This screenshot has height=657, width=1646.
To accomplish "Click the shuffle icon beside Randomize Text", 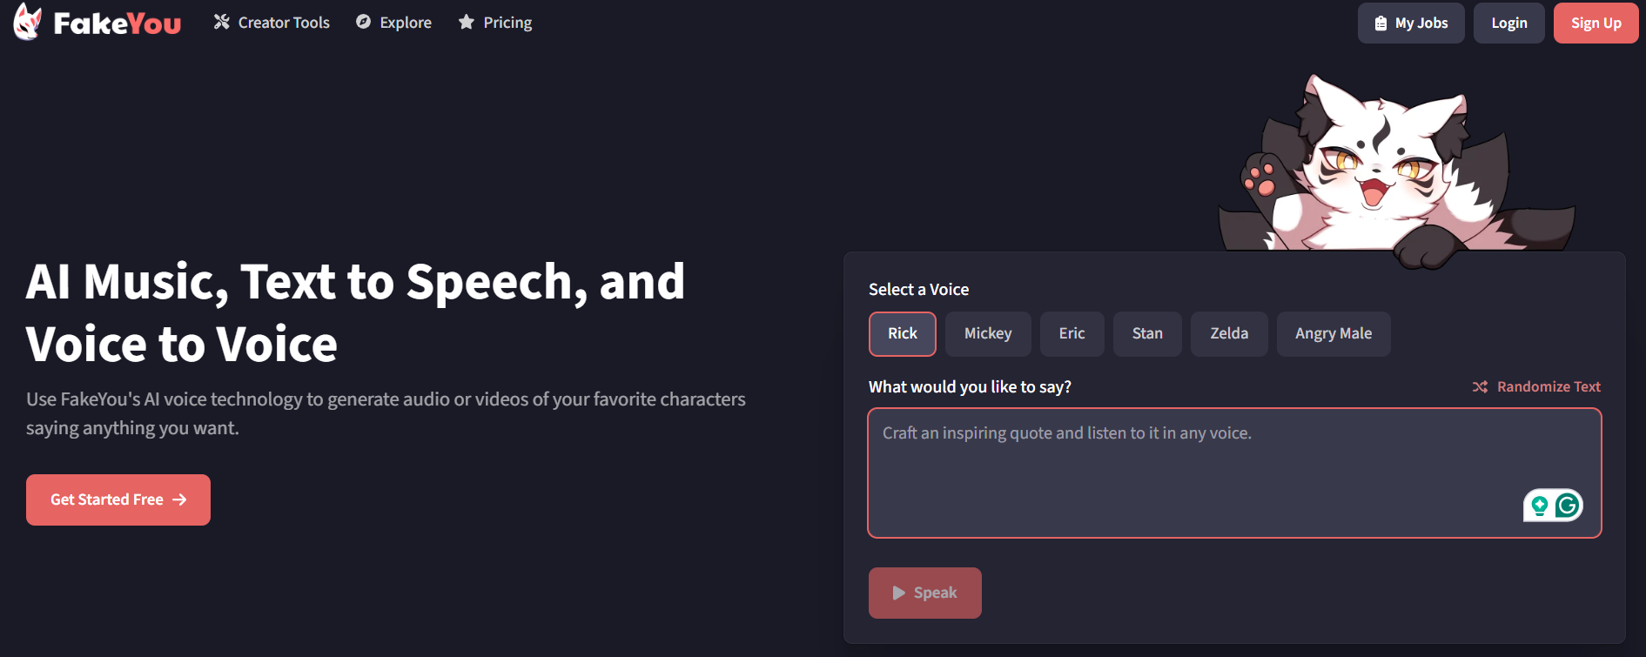I will [1480, 387].
